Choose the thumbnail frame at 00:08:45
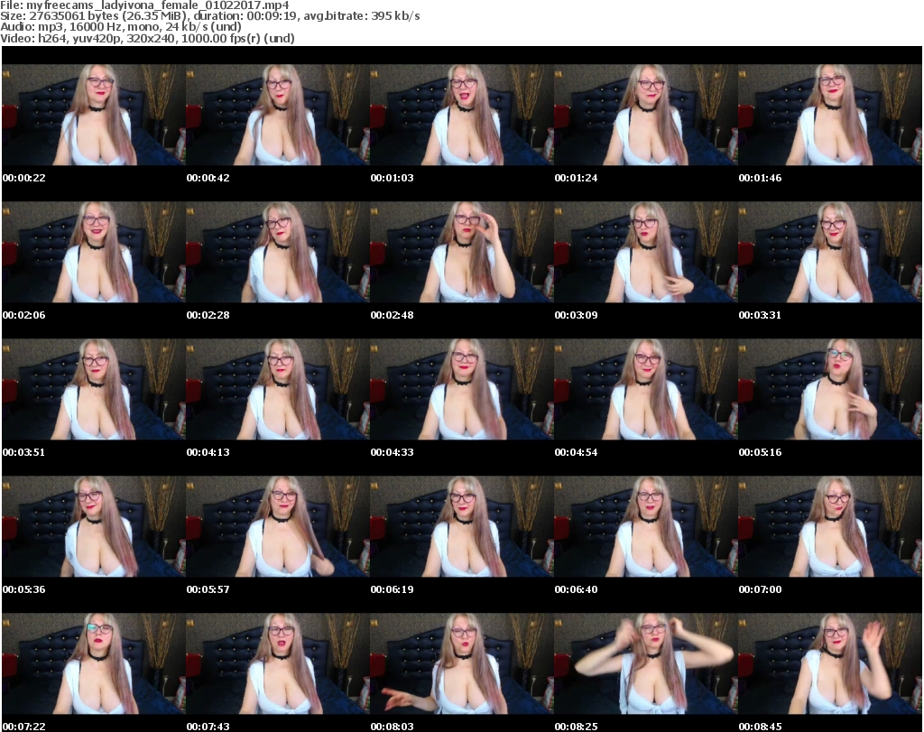This screenshot has width=924, height=732. [x=830, y=664]
